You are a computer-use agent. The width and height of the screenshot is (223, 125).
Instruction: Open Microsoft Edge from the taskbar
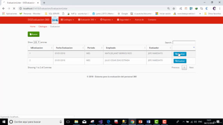coord(108,122)
